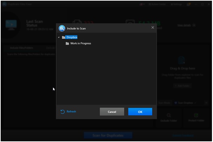Open Include Files/Folders tab in background window
213x142 pixels.
tap(22, 48)
